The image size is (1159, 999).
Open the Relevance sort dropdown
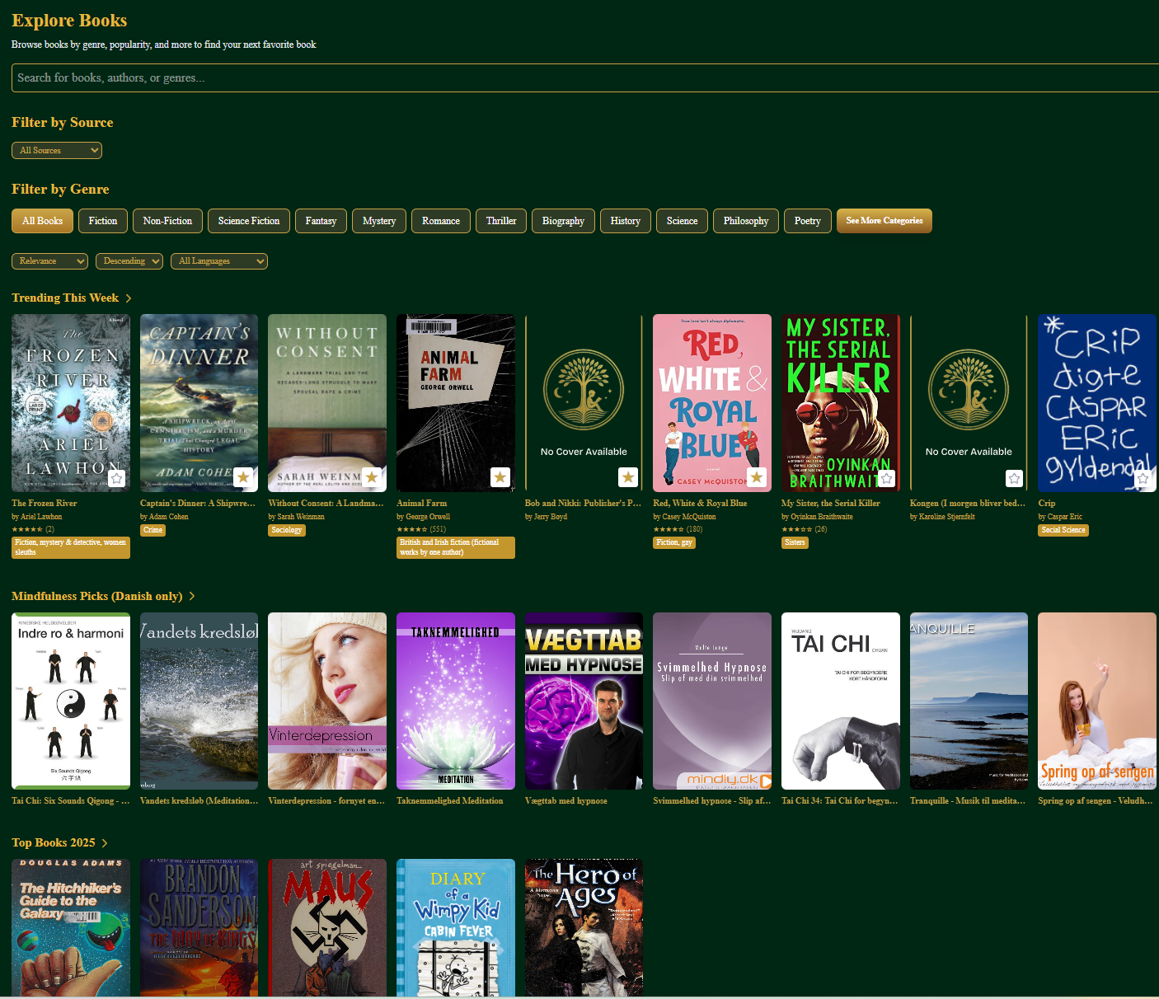[49, 260]
